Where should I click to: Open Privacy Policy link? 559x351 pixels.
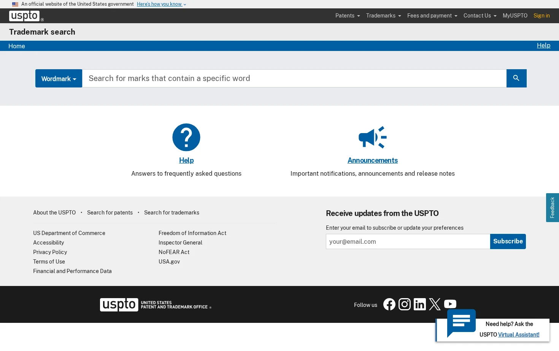tap(50, 252)
